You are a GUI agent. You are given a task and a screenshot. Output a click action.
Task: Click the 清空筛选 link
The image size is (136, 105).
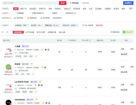tap(99, 25)
